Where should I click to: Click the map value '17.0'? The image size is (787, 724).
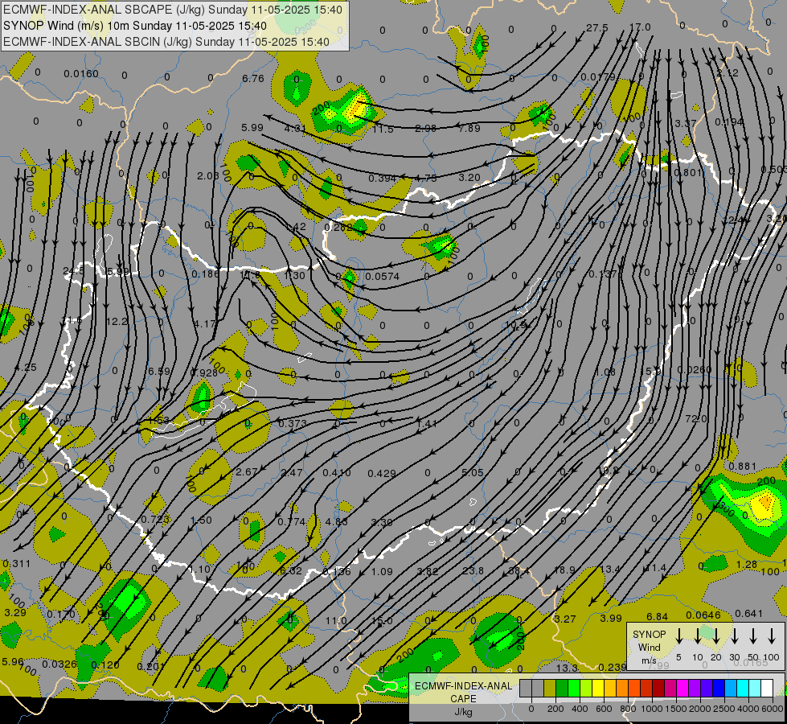(640, 27)
